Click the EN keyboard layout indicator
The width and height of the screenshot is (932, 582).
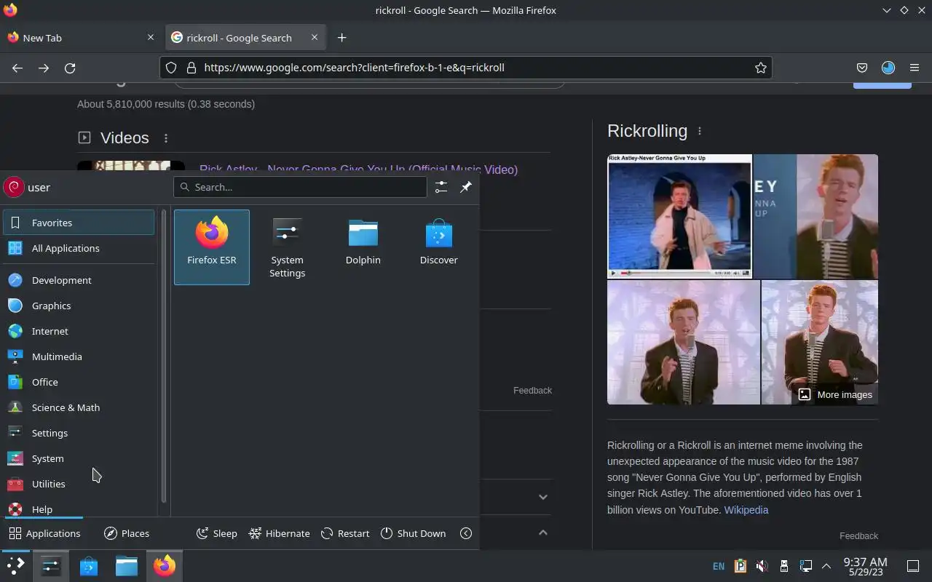(719, 566)
